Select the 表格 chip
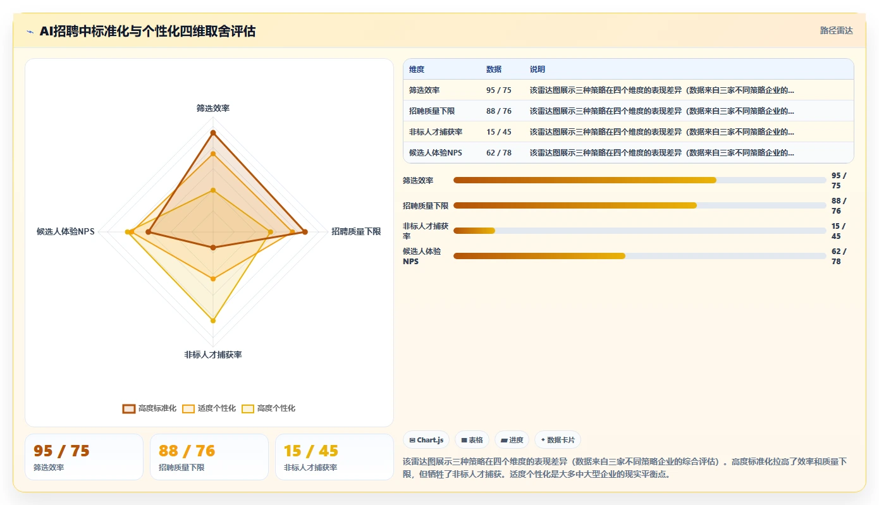Image resolution: width=879 pixels, height=505 pixels. (472, 440)
